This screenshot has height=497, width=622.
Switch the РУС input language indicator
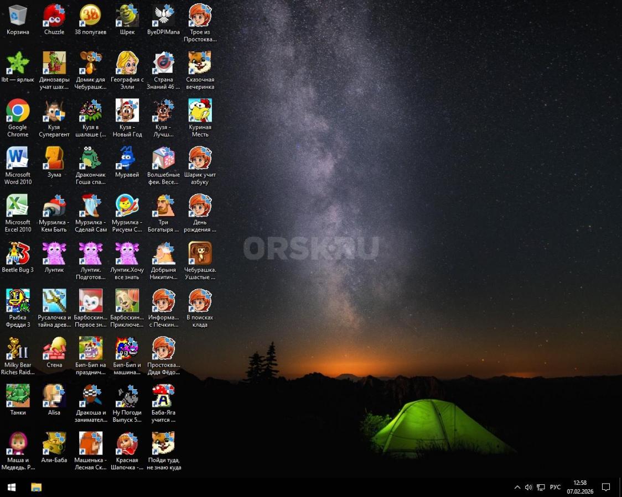[x=555, y=487]
